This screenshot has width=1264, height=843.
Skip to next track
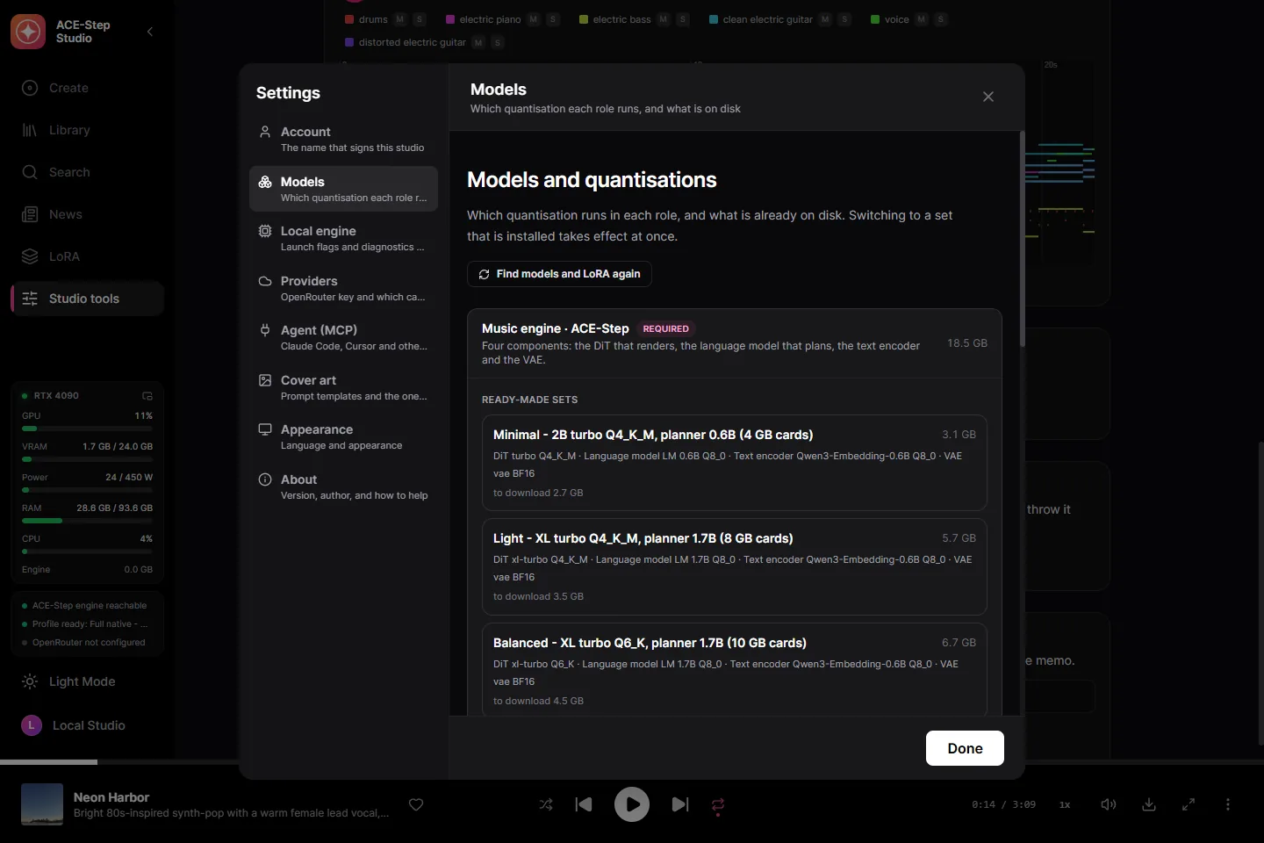(x=680, y=804)
